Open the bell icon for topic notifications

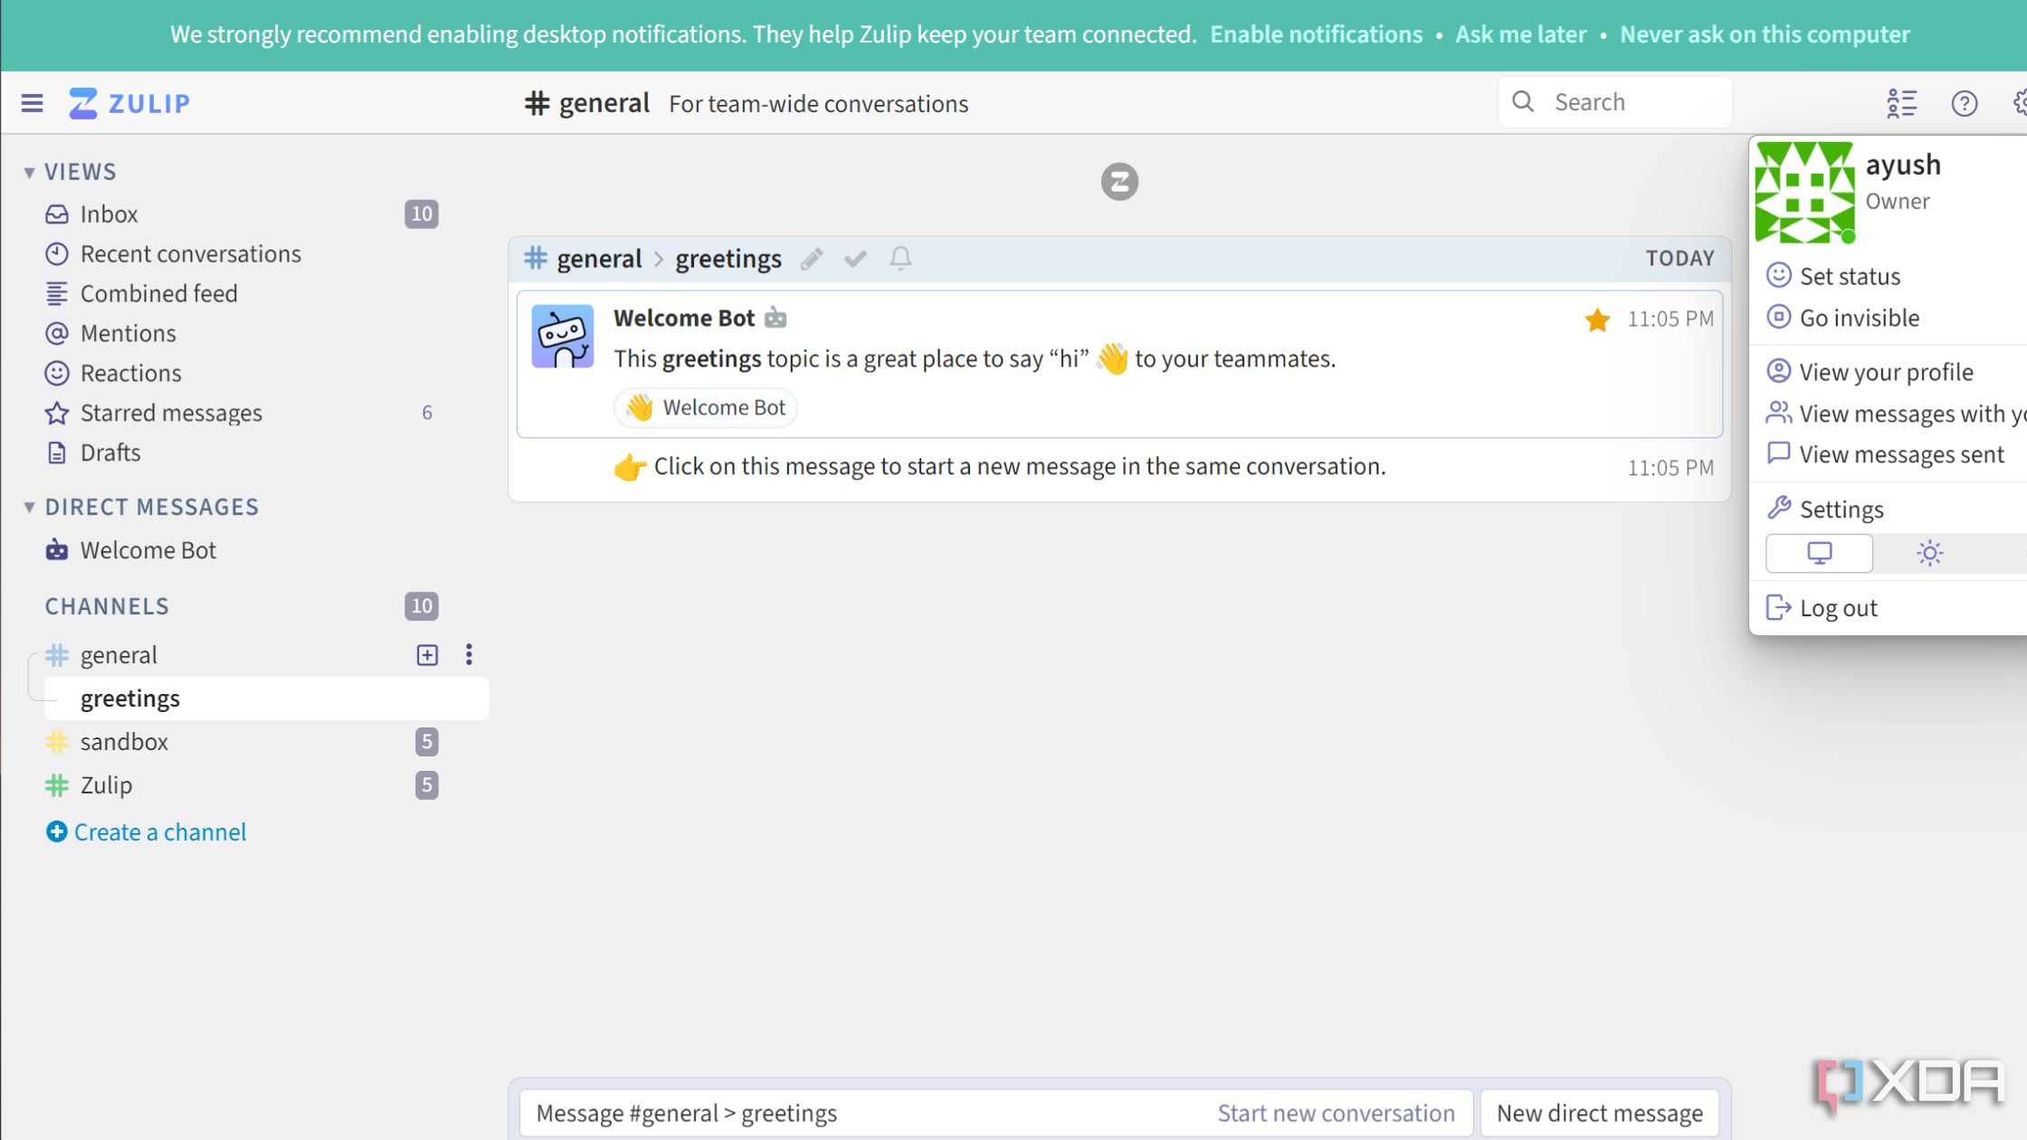coord(900,259)
